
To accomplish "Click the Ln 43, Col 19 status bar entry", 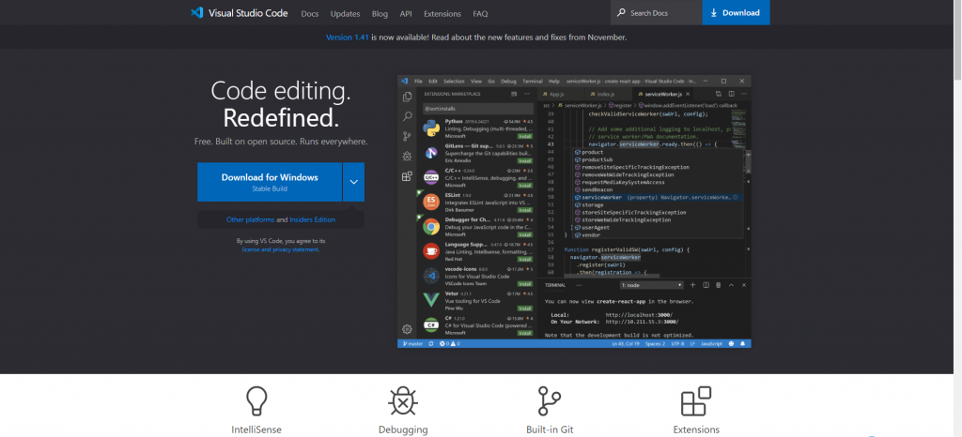I will pyautogui.click(x=626, y=344).
